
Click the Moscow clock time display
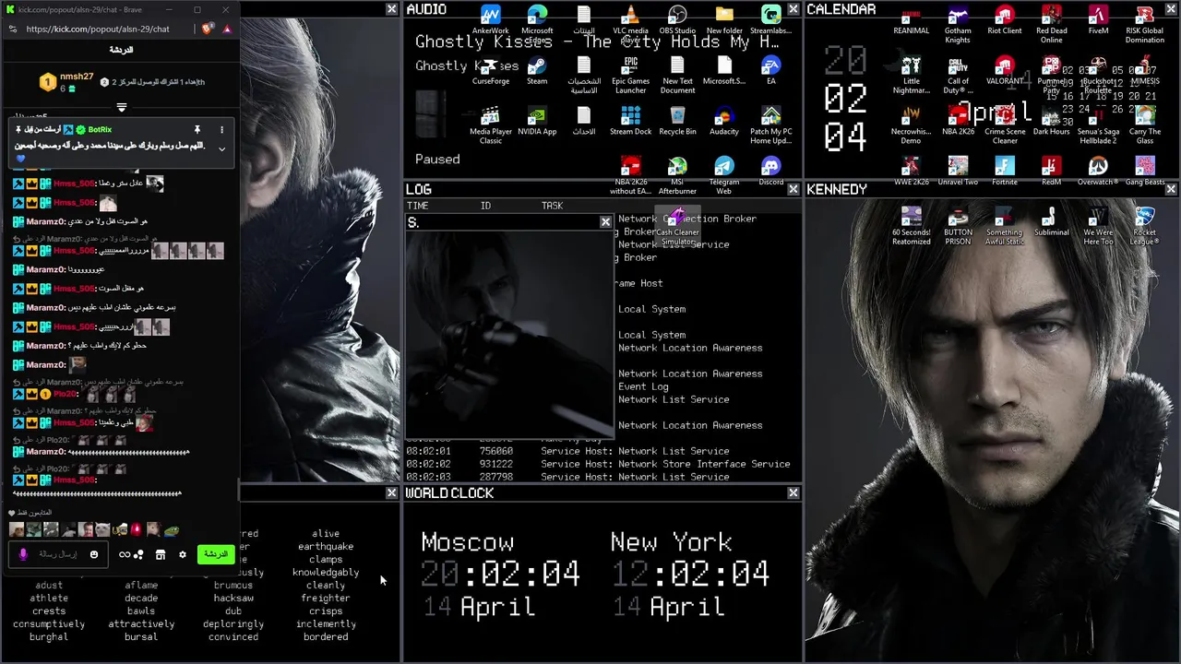click(501, 574)
